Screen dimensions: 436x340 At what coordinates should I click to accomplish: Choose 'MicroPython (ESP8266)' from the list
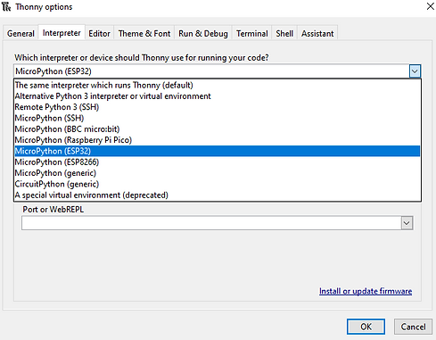click(218, 162)
